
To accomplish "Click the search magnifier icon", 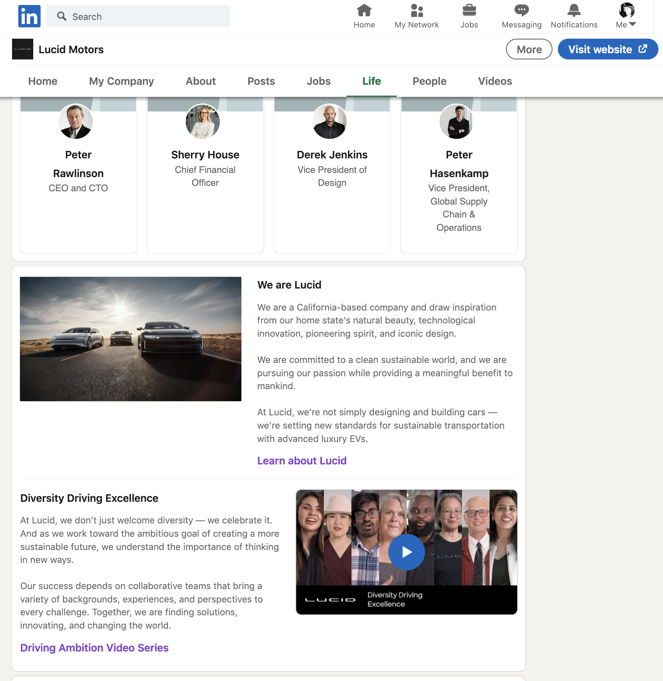I will pos(61,16).
